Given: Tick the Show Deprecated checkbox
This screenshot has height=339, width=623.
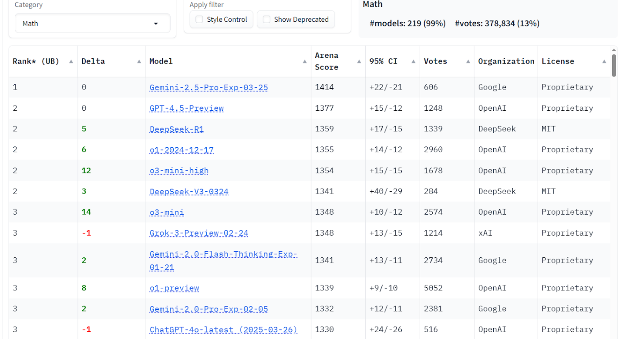Looking at the screenshot, I should click(x=267, y=20).
